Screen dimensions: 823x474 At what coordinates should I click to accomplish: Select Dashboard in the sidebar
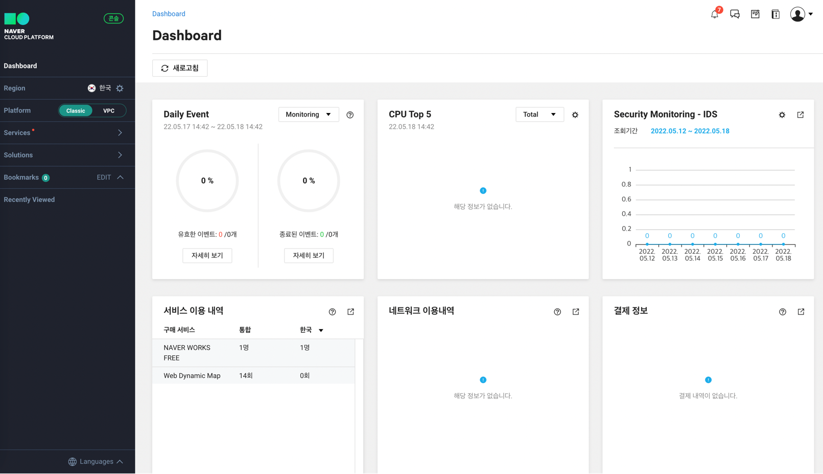pos(20,65)
